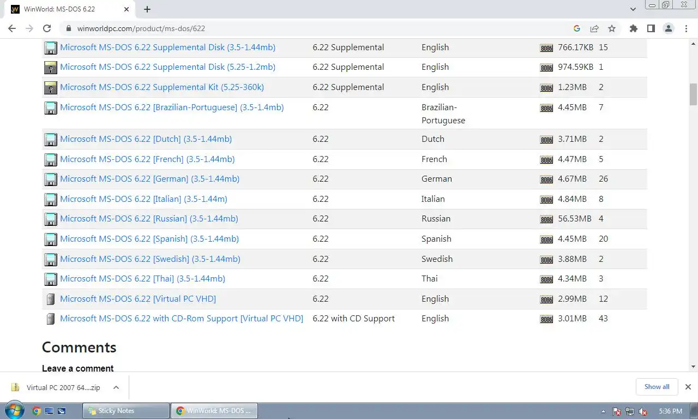Toggle the Chrome side panel button
Viewport: 698px width, 419px height.
651,28
